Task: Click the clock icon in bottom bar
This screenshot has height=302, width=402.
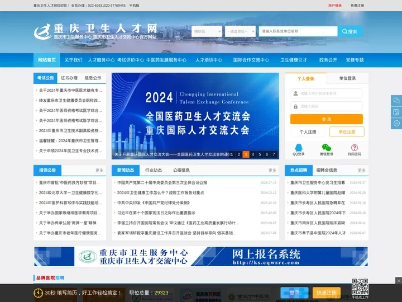Action: tap(38, 292)
